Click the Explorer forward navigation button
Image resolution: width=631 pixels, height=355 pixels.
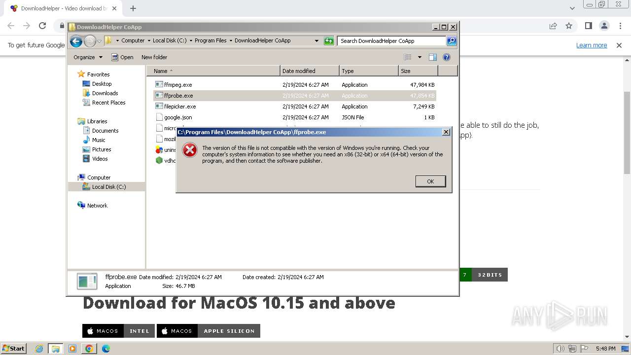coord(90,41)
